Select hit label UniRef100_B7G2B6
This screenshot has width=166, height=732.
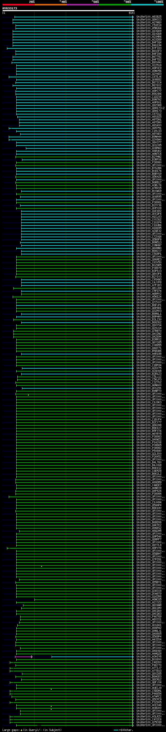[149, 168]
